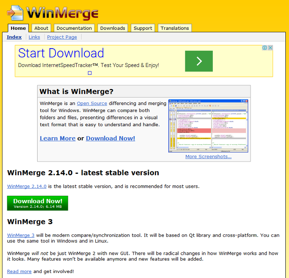The width and height of the screenshot is (289, 278).
Task: Click the WinMerge logo icon
Action: tap(15, 13)
